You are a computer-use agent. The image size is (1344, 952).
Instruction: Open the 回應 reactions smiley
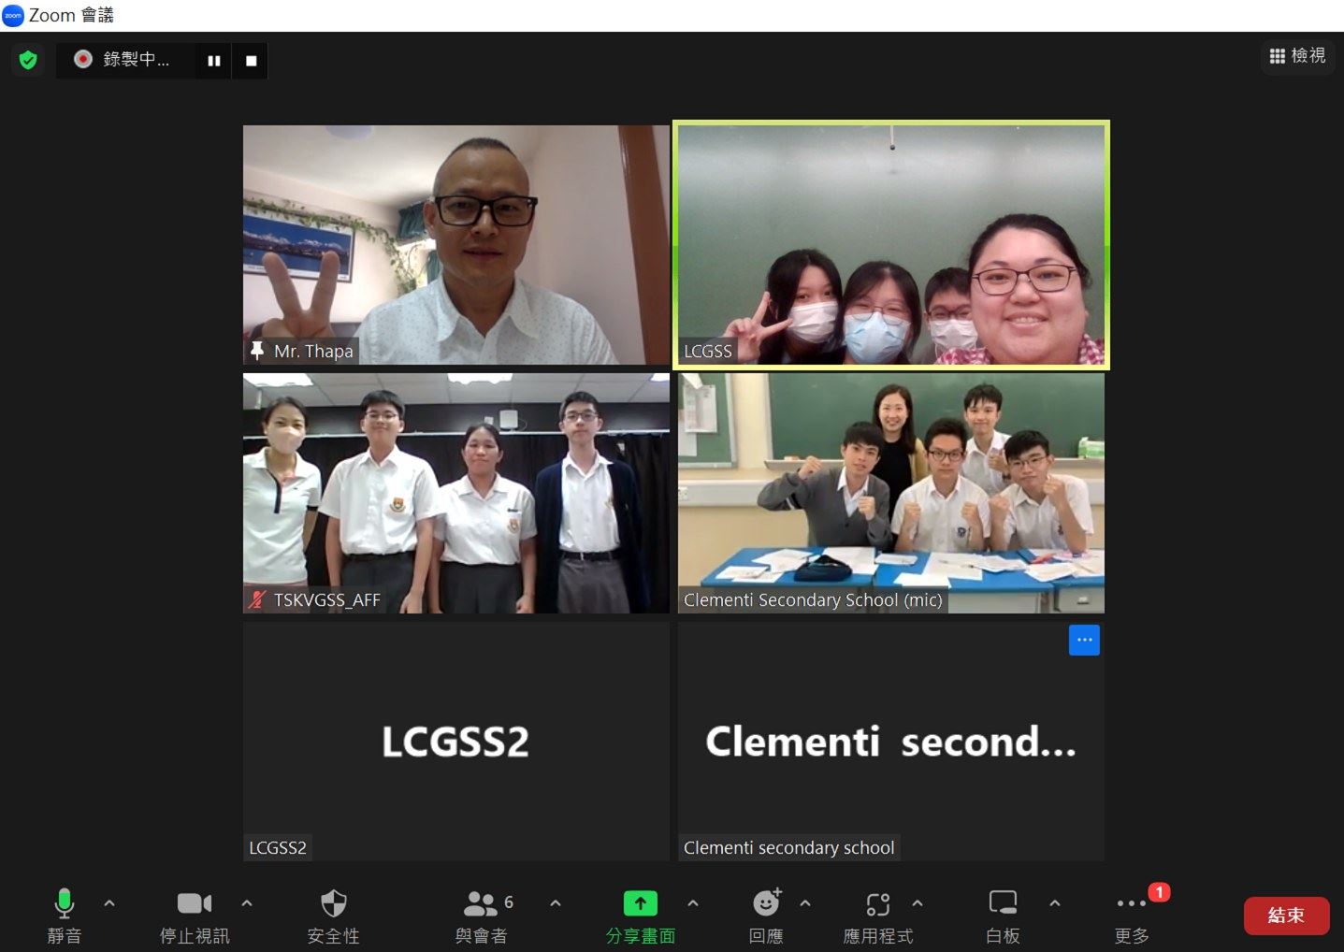767,916
